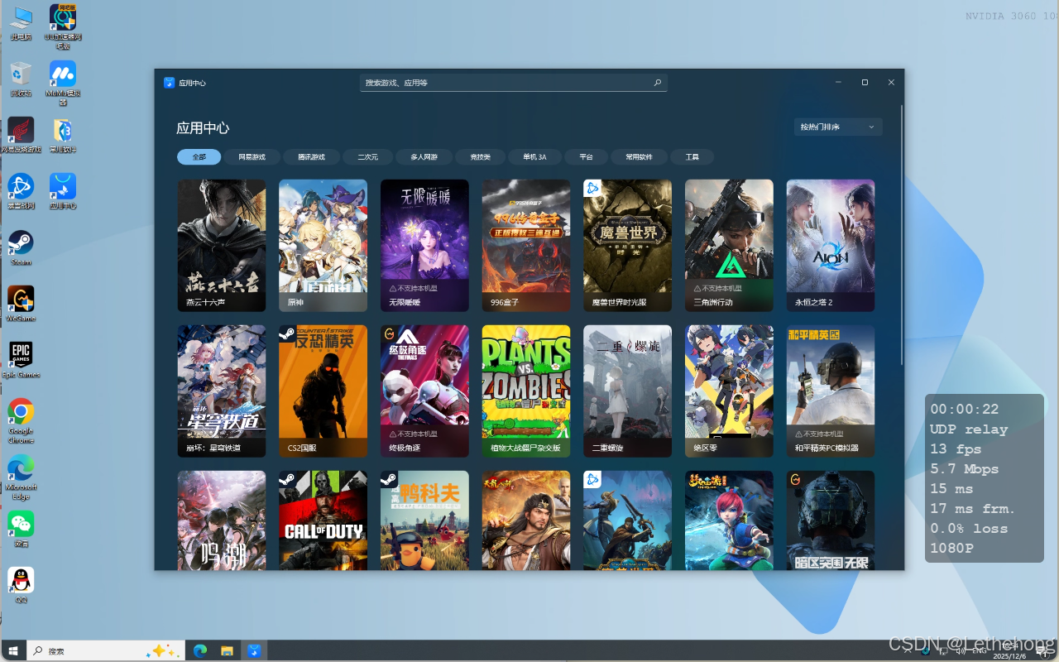Click the 1080P streaming stats line
This screenshot has height=662, width=1059.
click(951, 548)
